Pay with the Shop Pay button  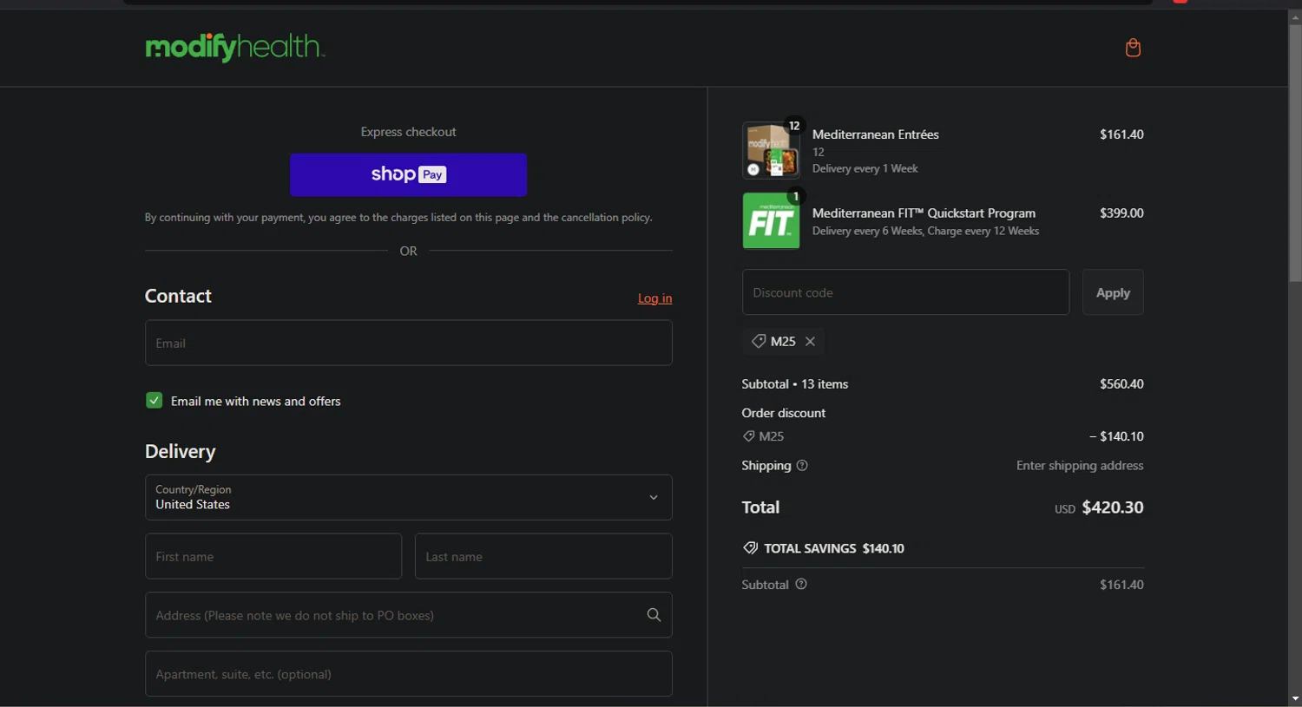[x=408, y=174]
